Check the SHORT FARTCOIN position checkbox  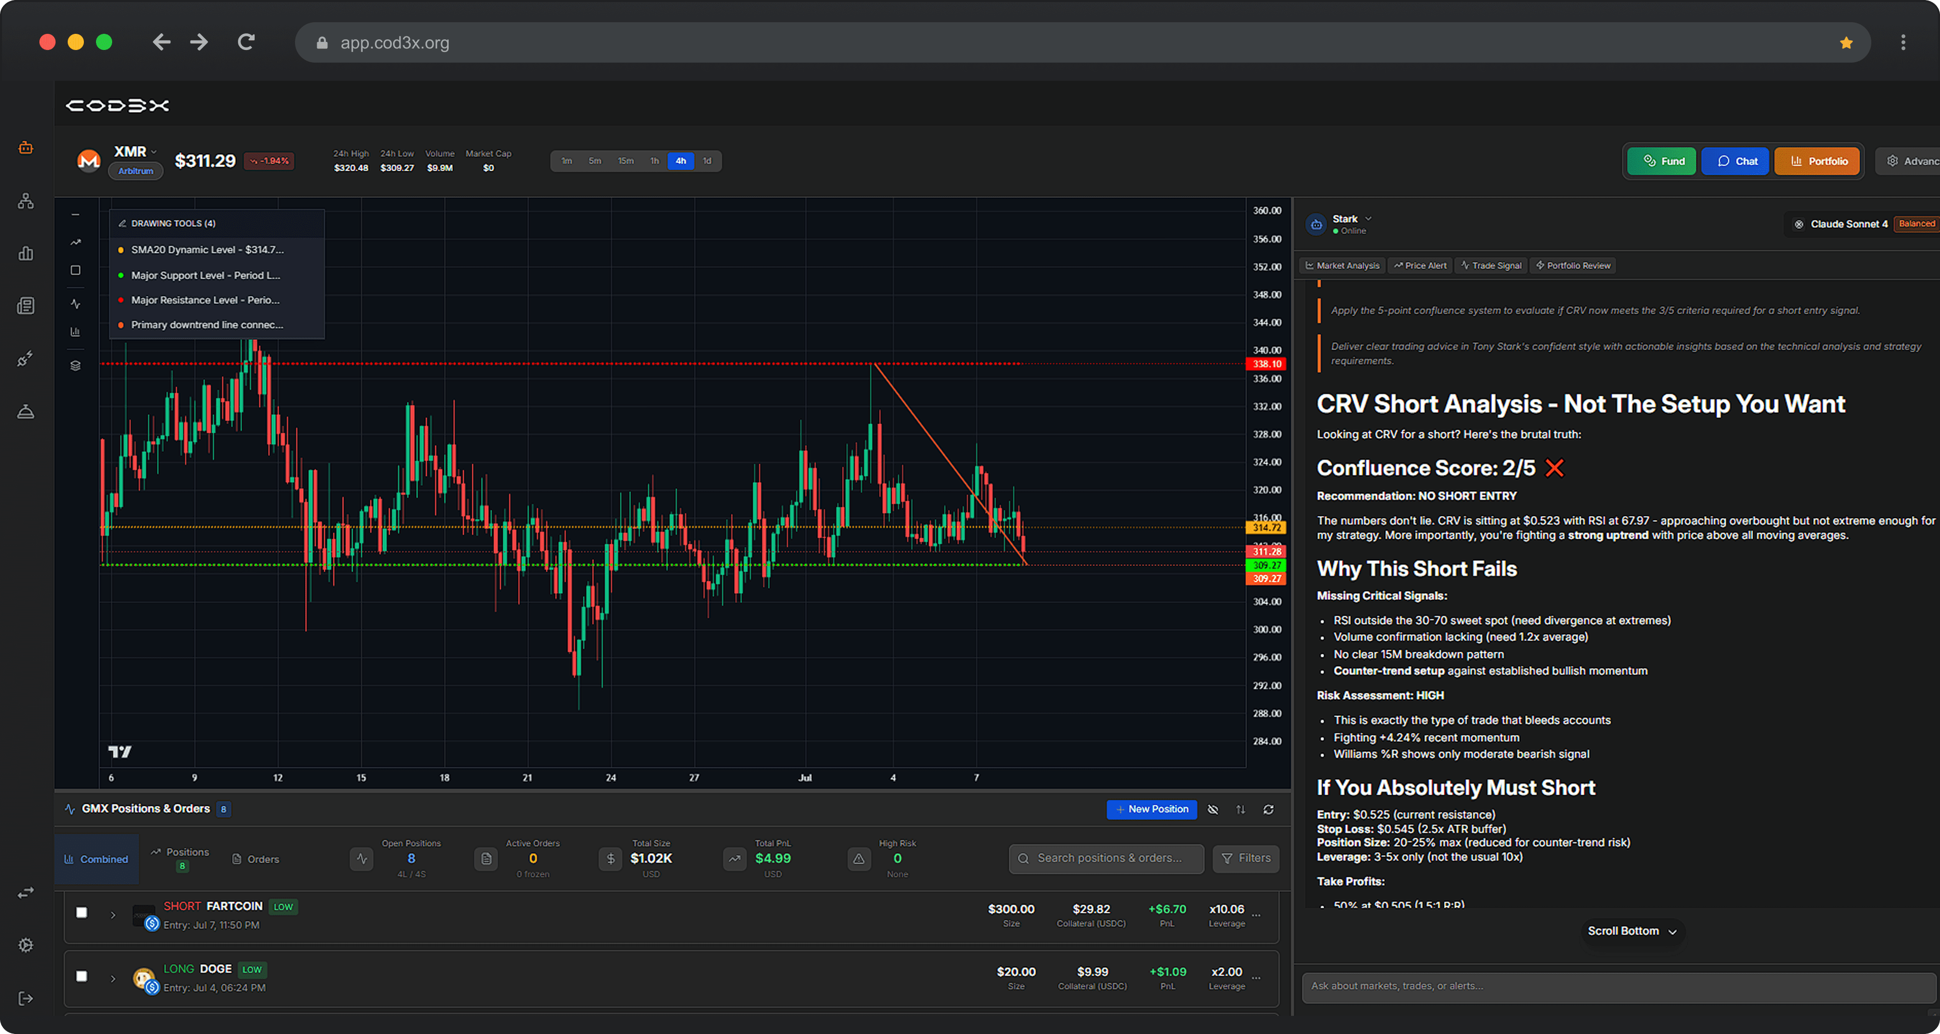[81, 913]
